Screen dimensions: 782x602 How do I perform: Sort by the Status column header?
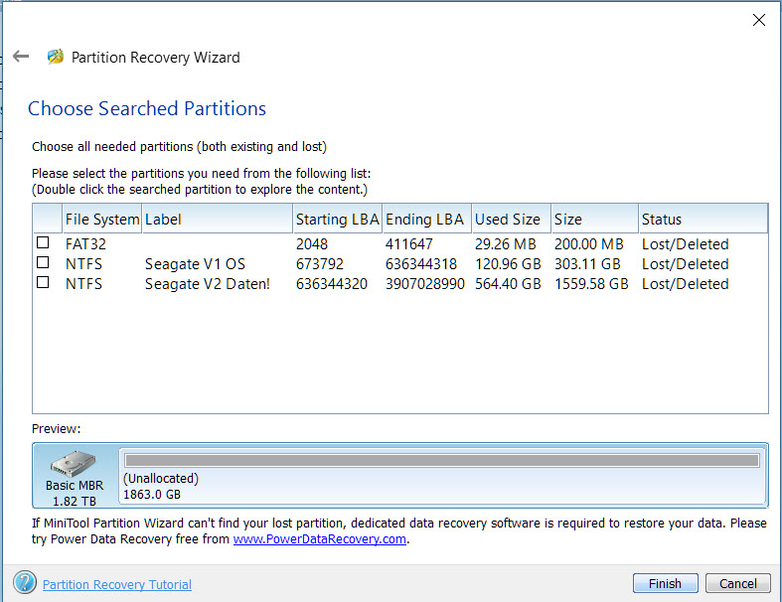[704, 219]
